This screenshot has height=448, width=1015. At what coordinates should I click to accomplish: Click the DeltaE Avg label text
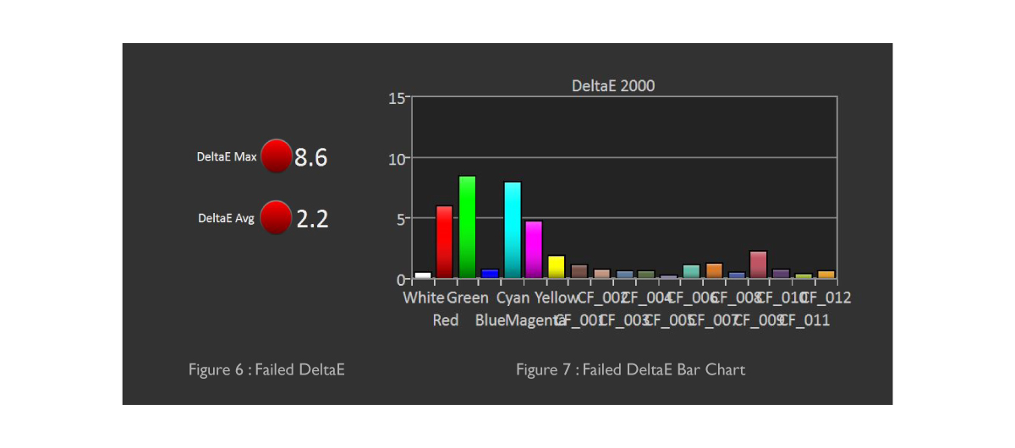click(x=226, y=218)
